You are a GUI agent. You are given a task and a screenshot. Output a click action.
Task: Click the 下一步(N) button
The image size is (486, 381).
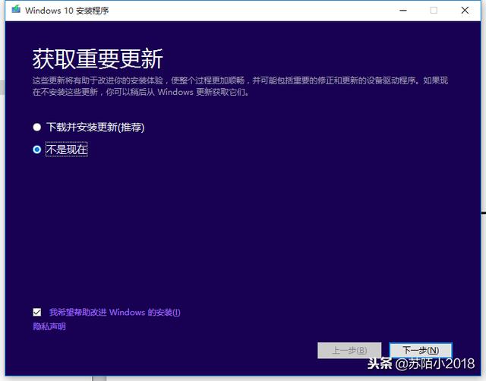[421, 351]
